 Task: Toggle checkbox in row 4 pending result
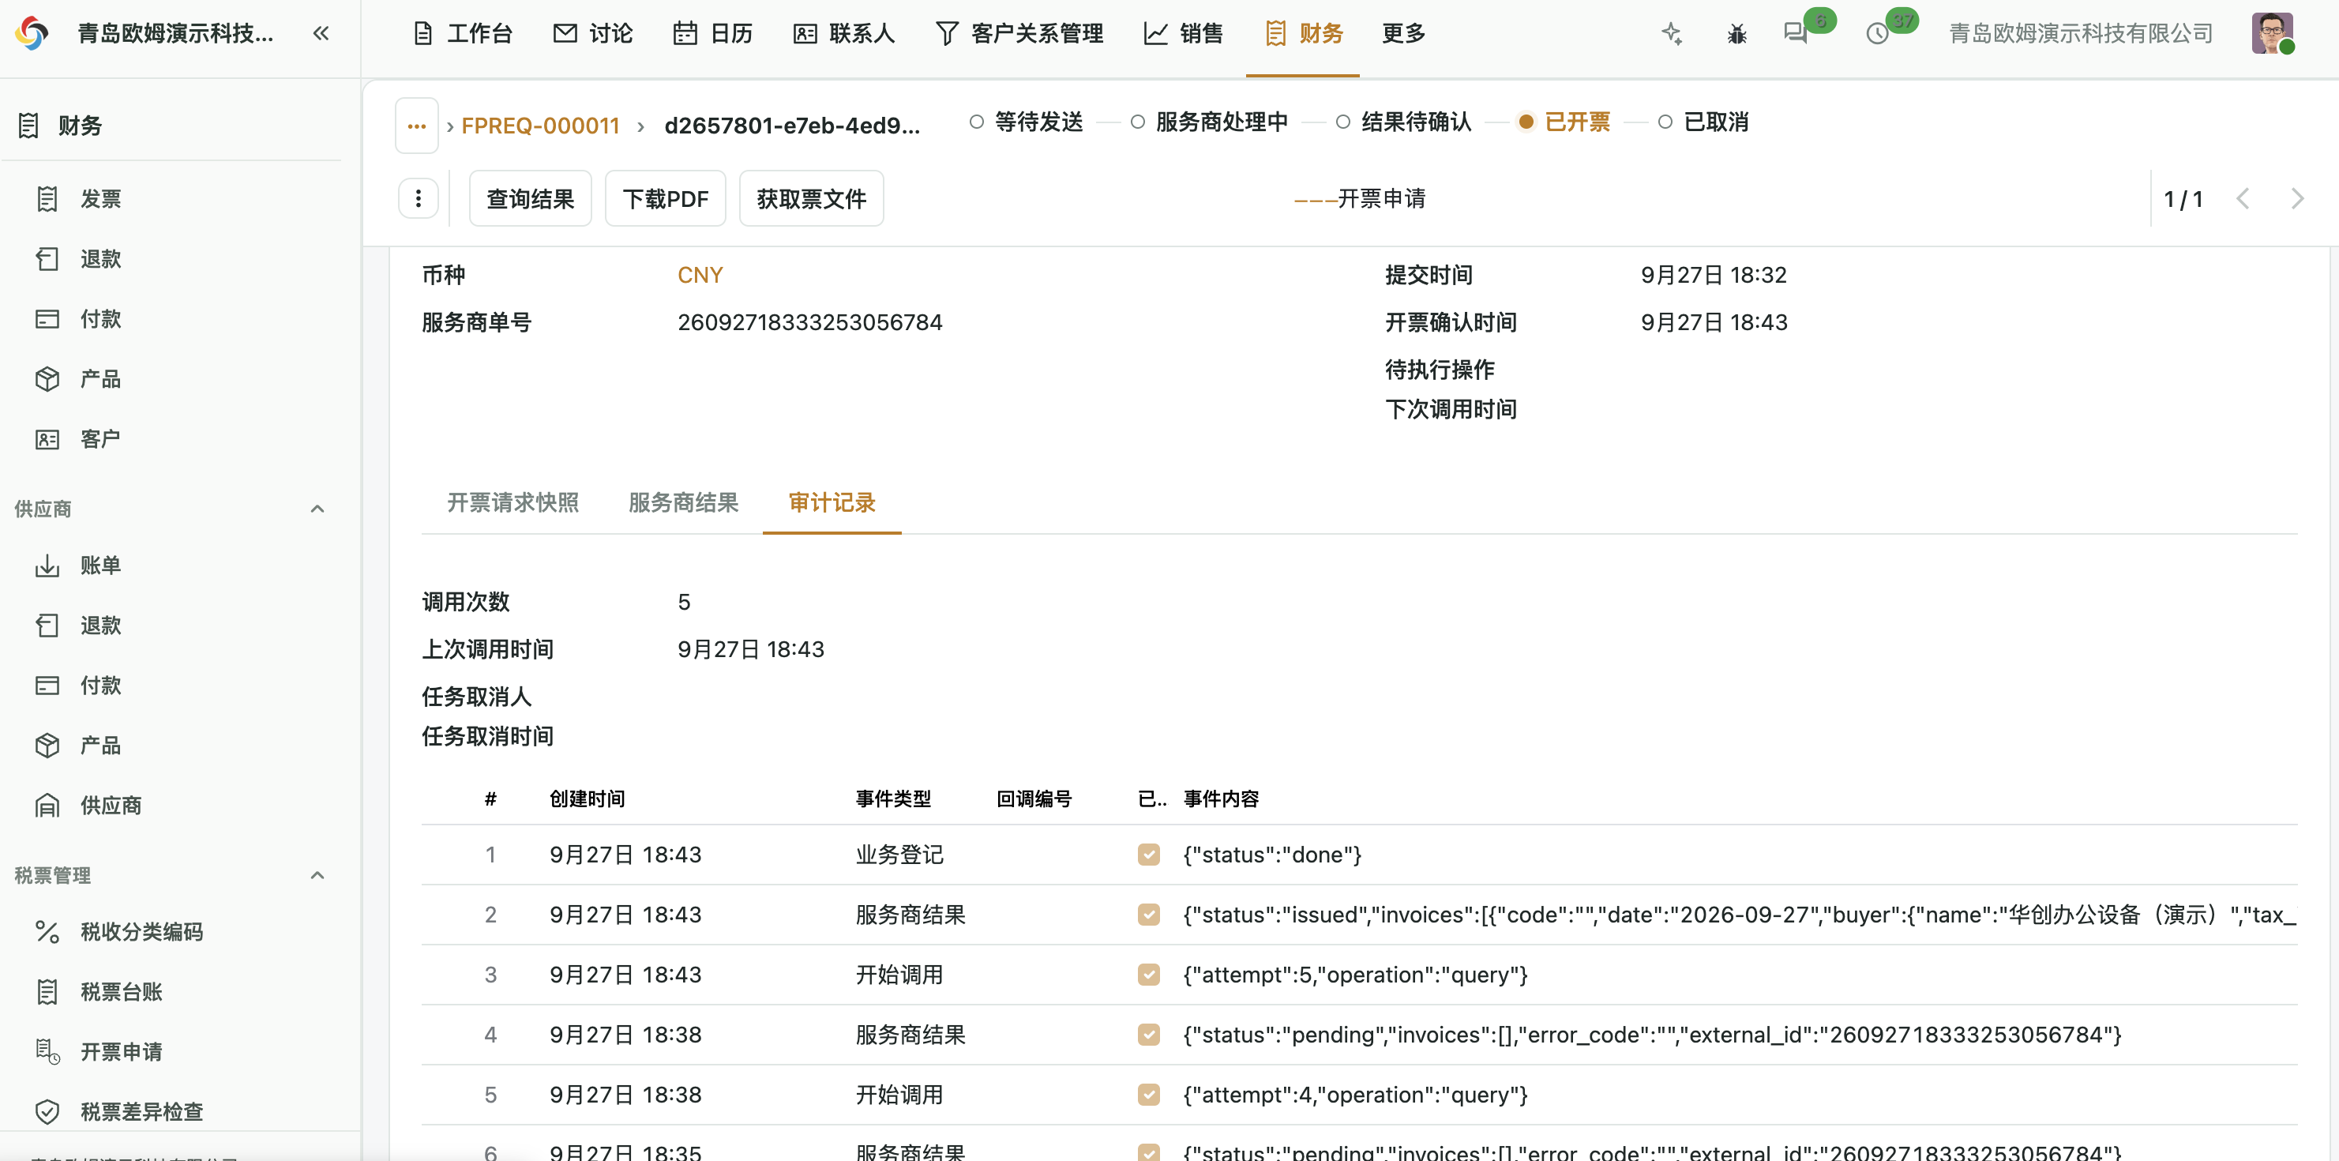[x=1149, y=1034]
